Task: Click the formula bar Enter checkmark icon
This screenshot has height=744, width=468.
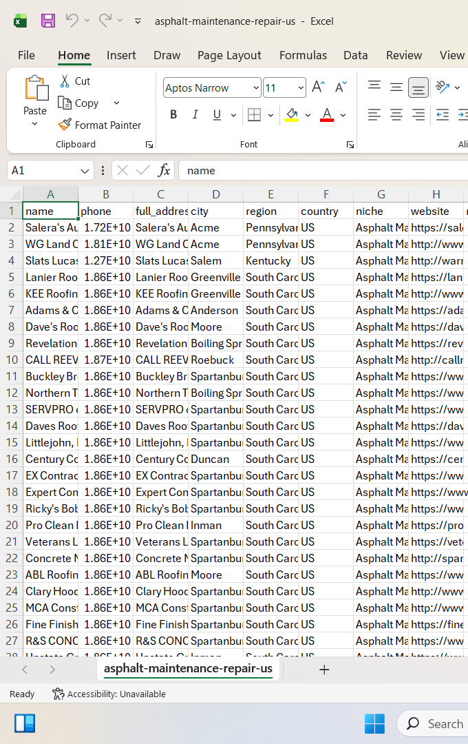Action: click(142, 170)
